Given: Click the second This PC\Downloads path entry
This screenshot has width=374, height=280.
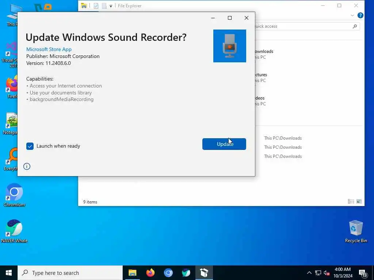Looking at the screenshot, I should [x=283, y=147].
